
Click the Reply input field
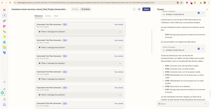182,104
